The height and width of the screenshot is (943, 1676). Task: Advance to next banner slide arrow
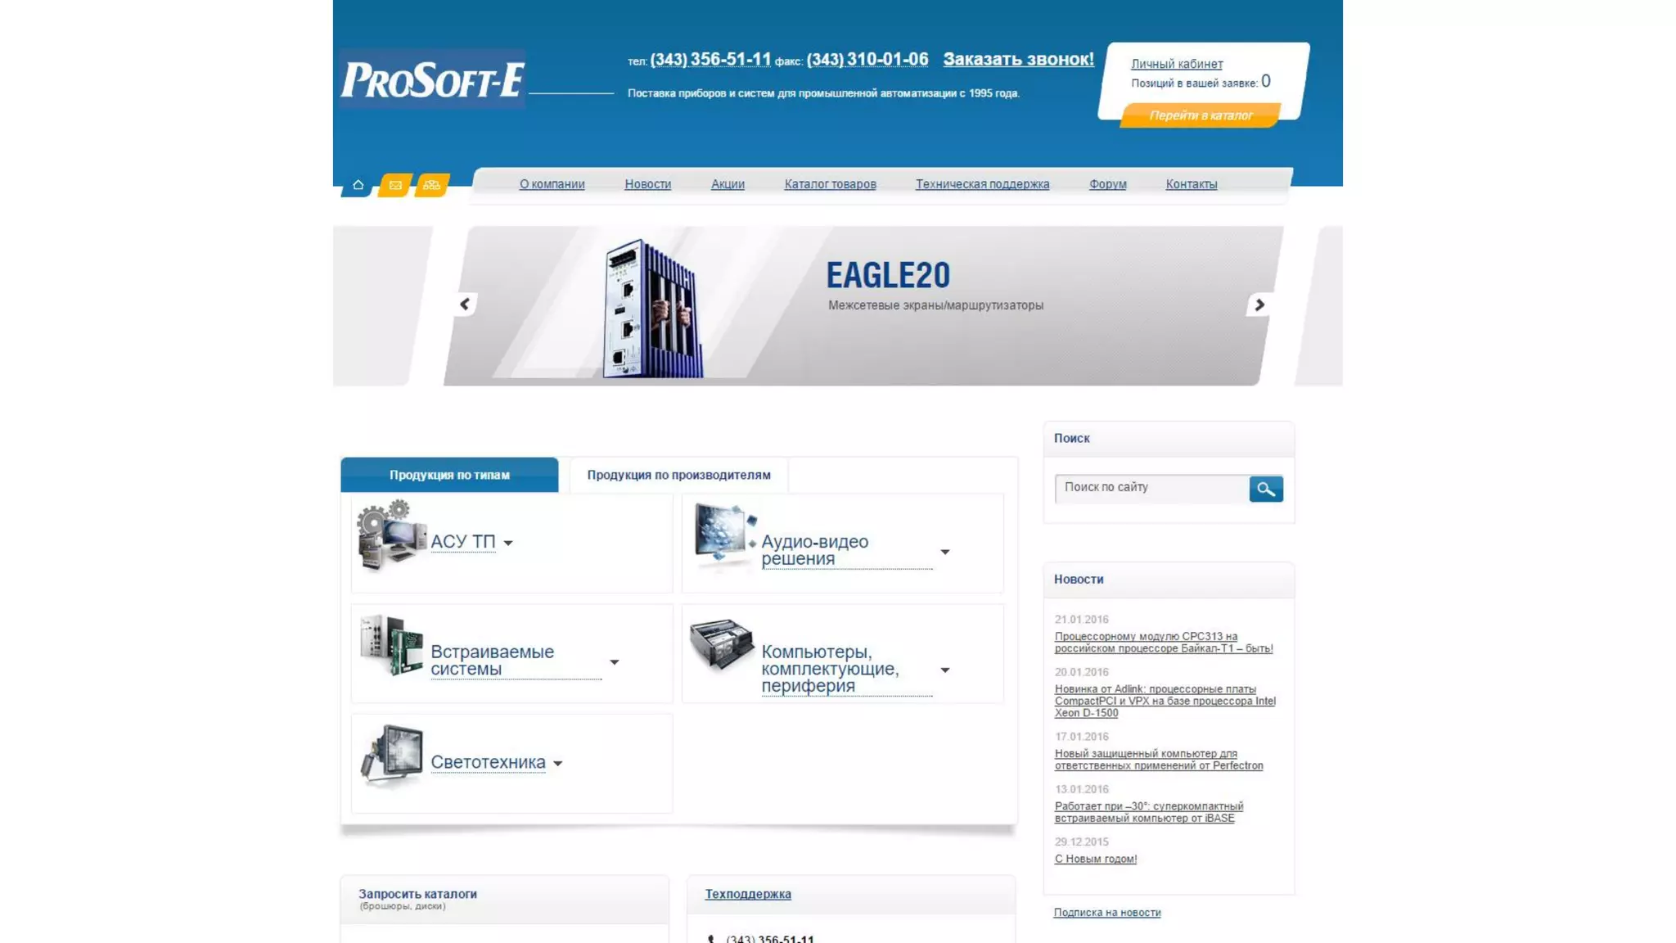pyautogui.click(x=1259, y=305)
